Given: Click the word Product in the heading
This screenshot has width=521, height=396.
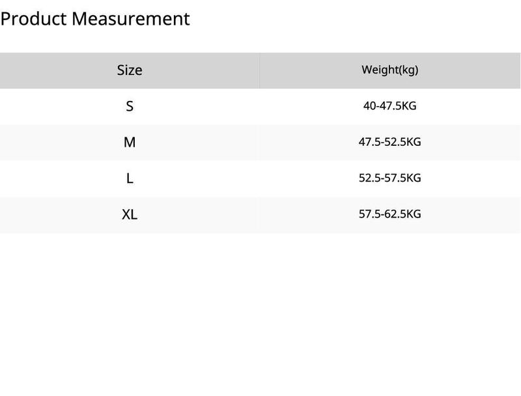Looking at the screenshot, I should pos(33,19).
